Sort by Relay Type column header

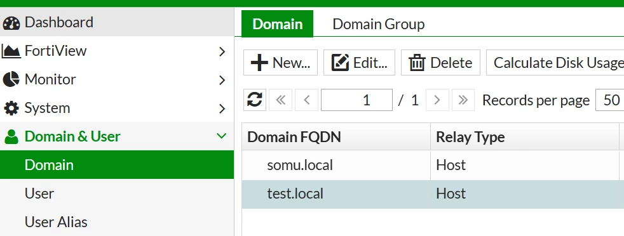pyautogui.click(x=524, y=136)
